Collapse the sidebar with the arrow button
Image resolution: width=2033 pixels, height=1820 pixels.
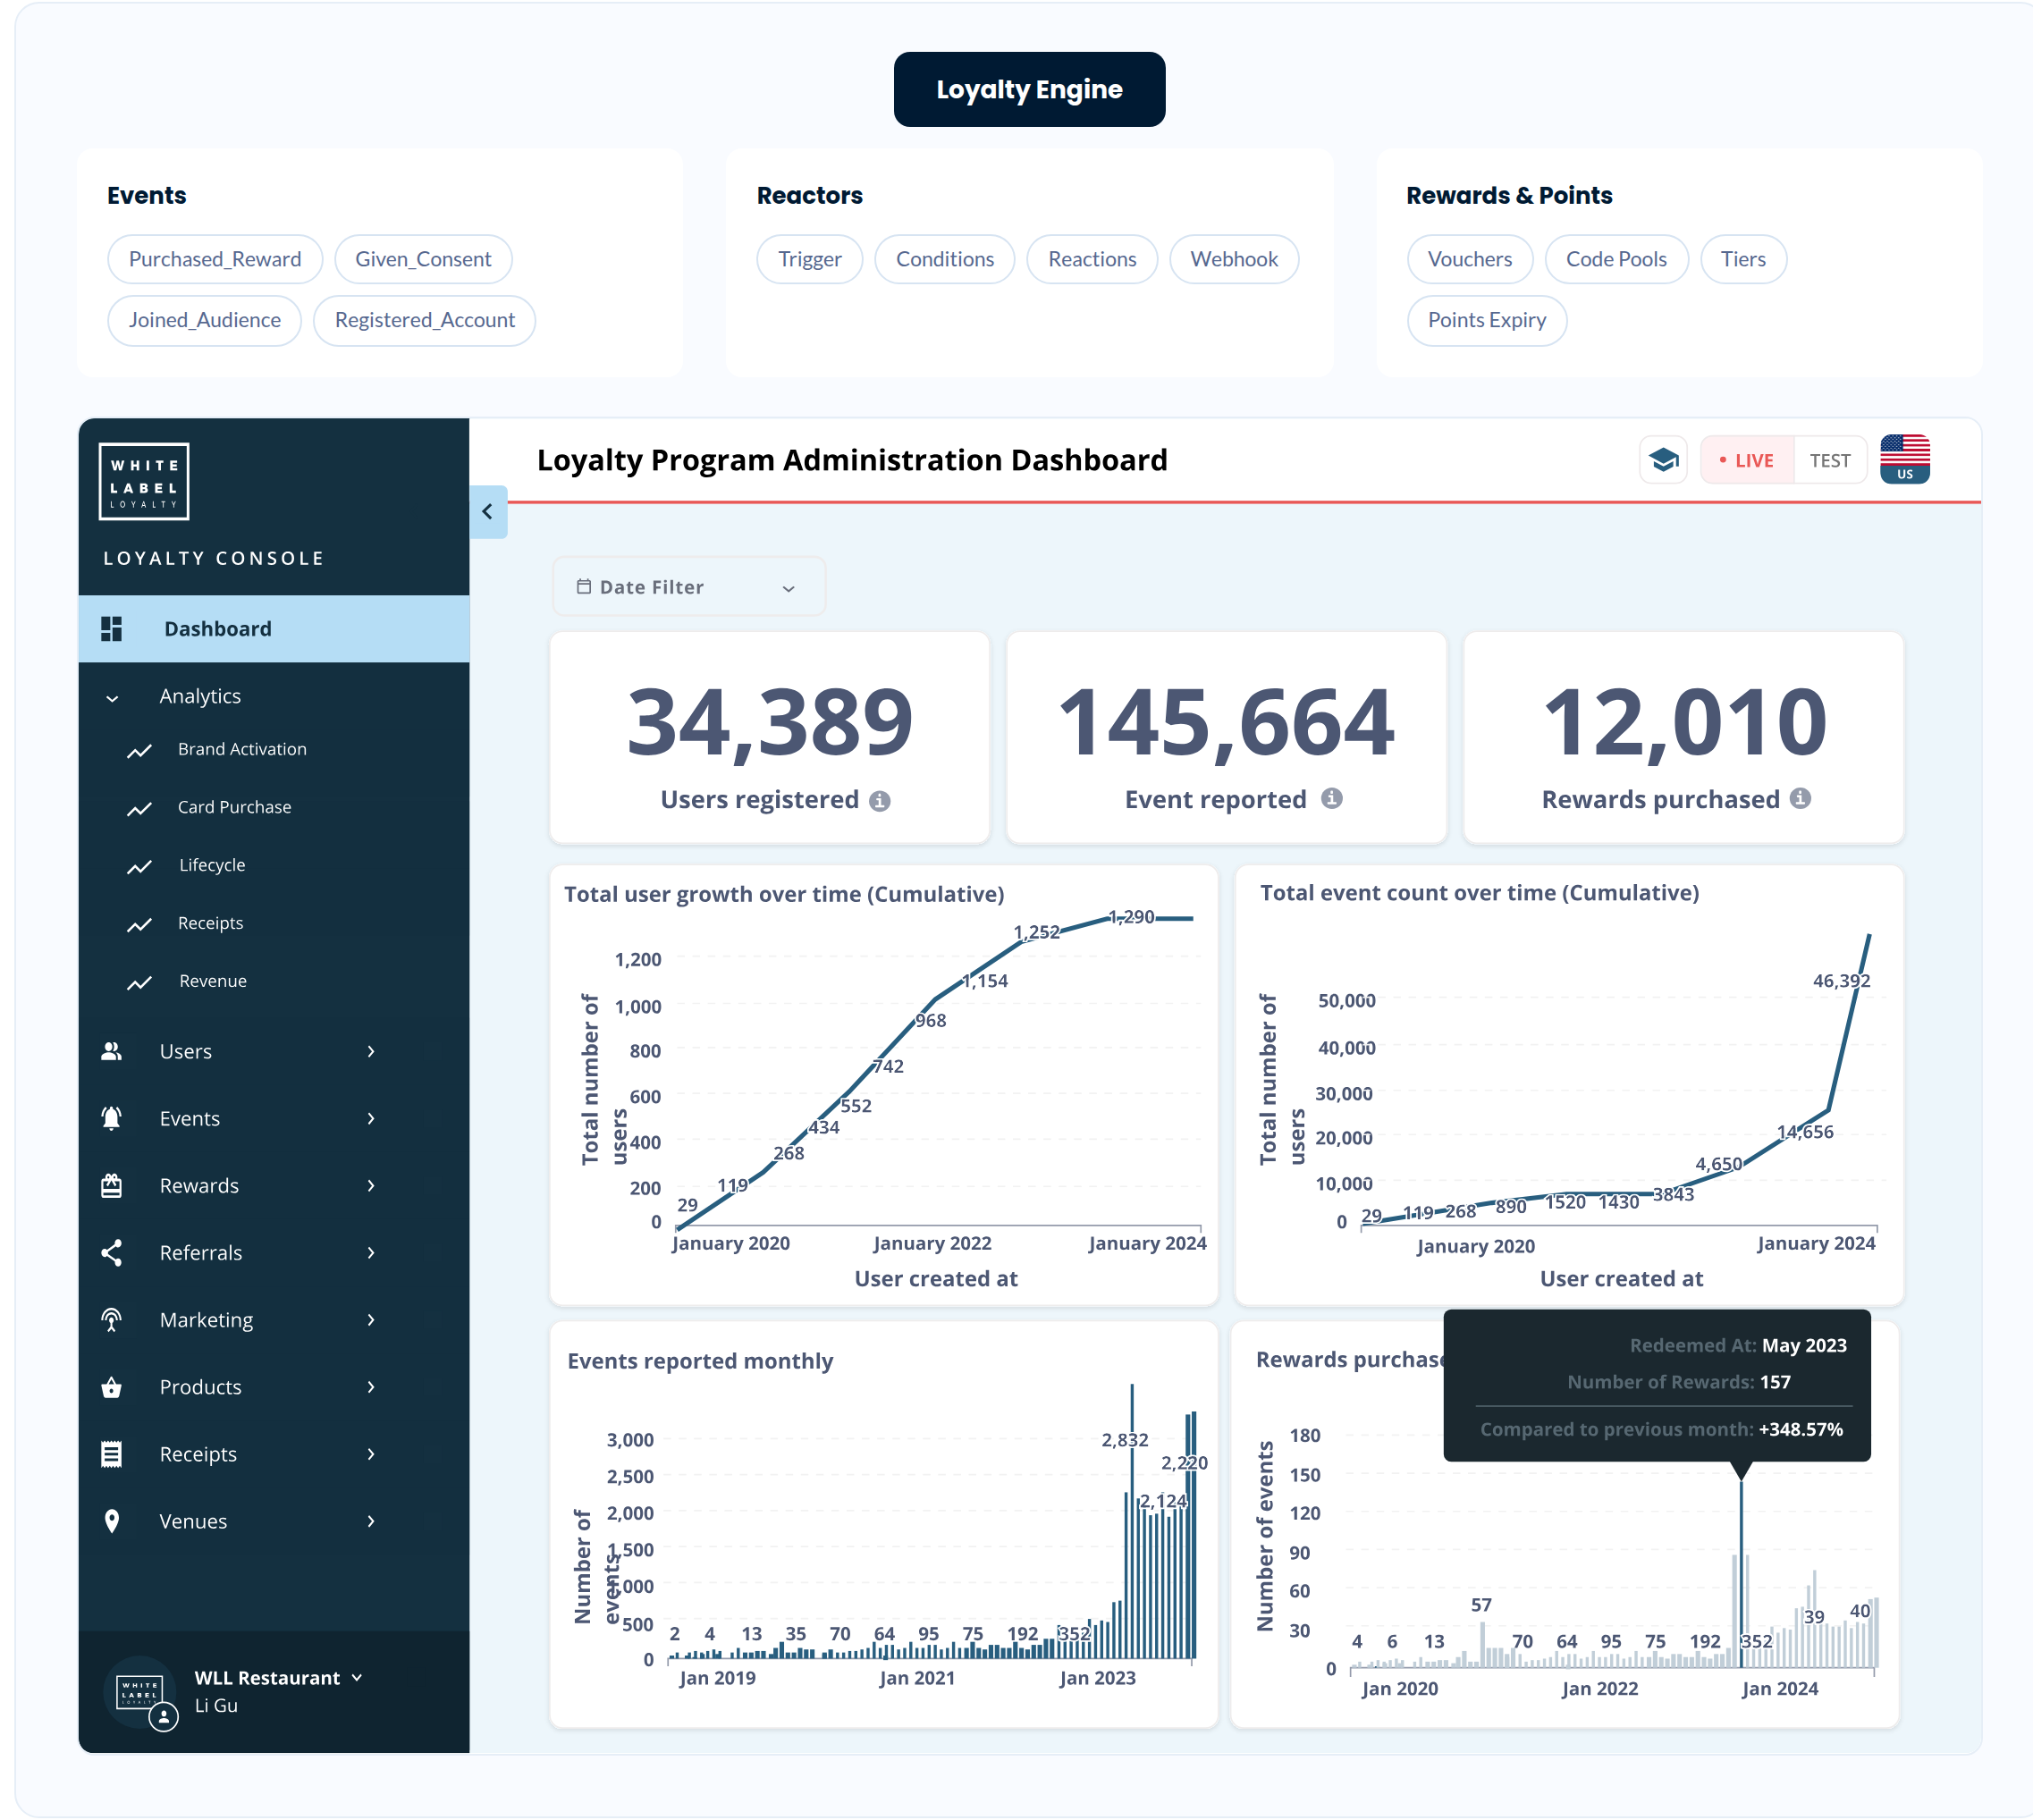488,512
